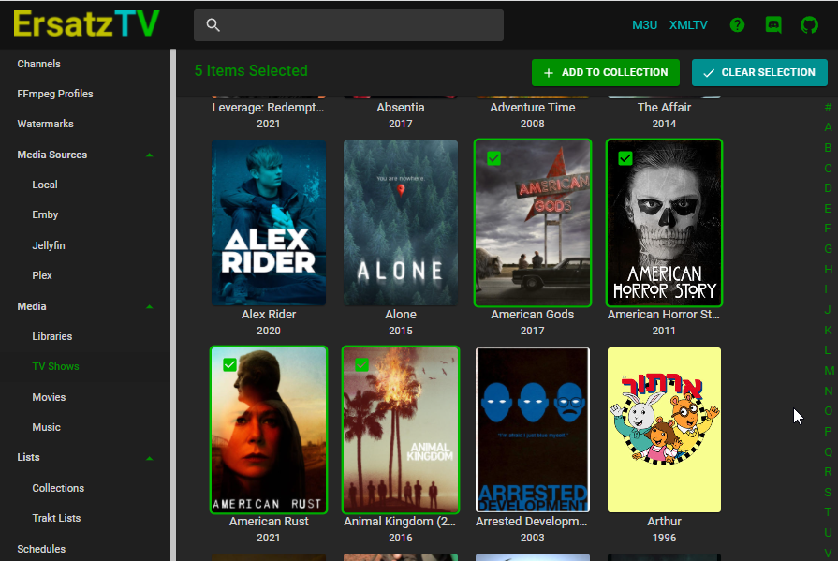The image size is (838, 561).
Task: Open Emby media source
Action: coord(45,214)
